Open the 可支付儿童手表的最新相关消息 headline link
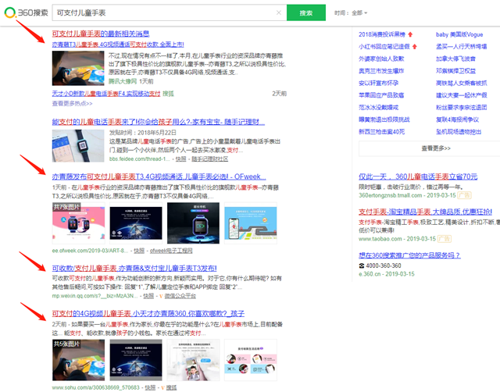500x392 pixels. tap(100, 34)
